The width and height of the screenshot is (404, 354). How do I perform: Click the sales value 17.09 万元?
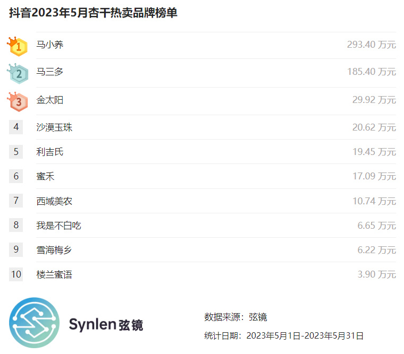tap(374, 177)
